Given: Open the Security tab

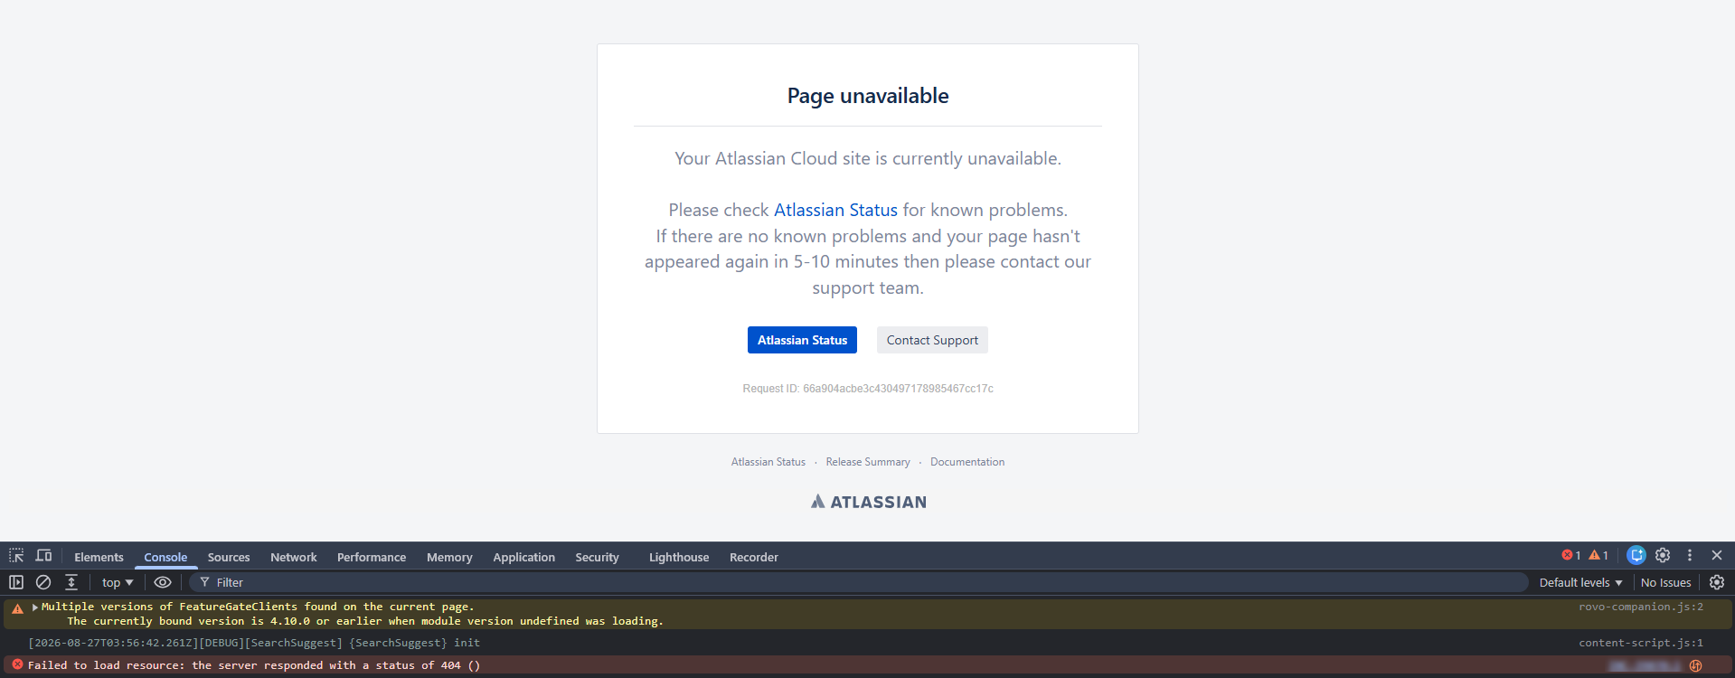Looking at the screenshot, I should coord(597,557).
